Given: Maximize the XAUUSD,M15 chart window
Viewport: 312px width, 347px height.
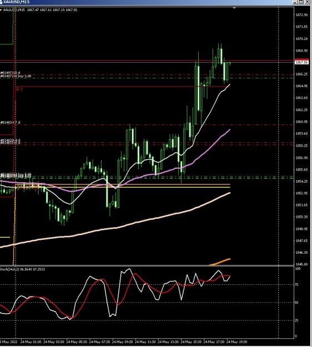Looking at the screenshot, I should pyautogui.click(x=301, y=2).
